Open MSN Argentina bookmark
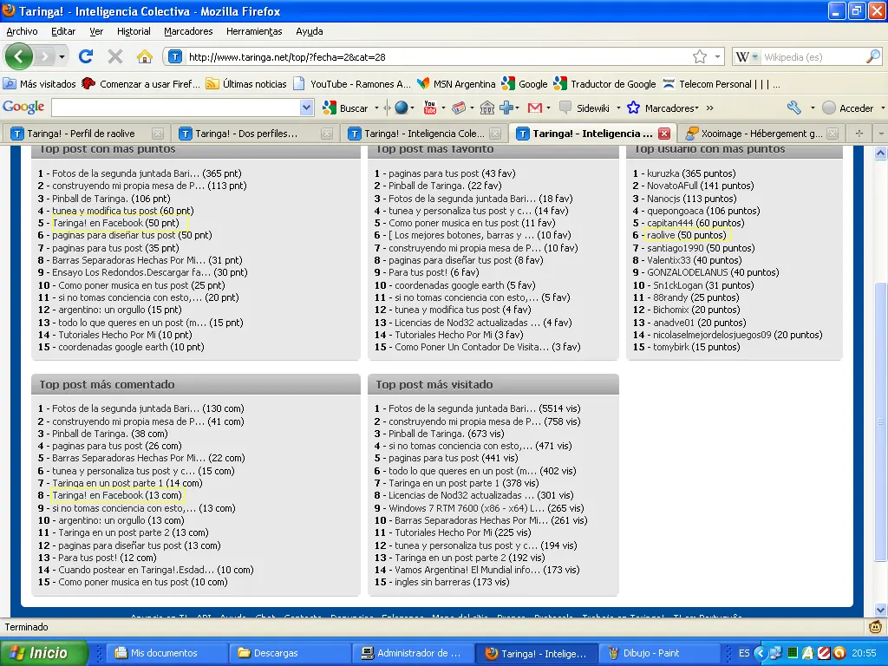 click(x=456, y=84)
